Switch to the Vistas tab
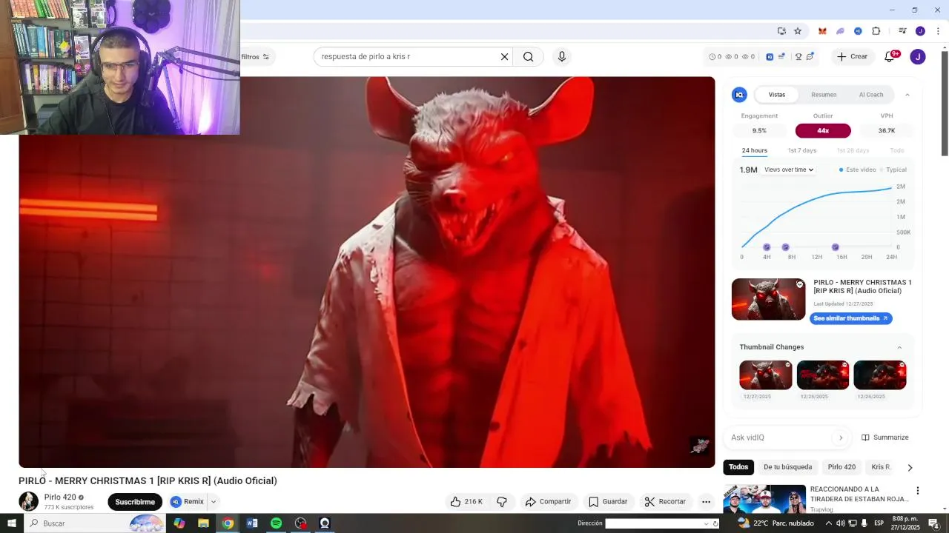 [777, 95]
